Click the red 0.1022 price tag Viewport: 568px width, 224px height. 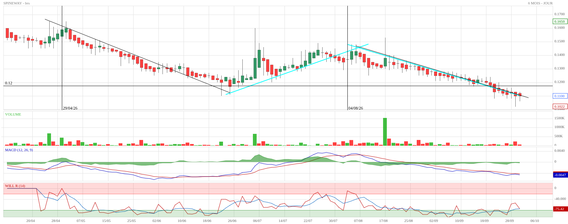point(560,106)
